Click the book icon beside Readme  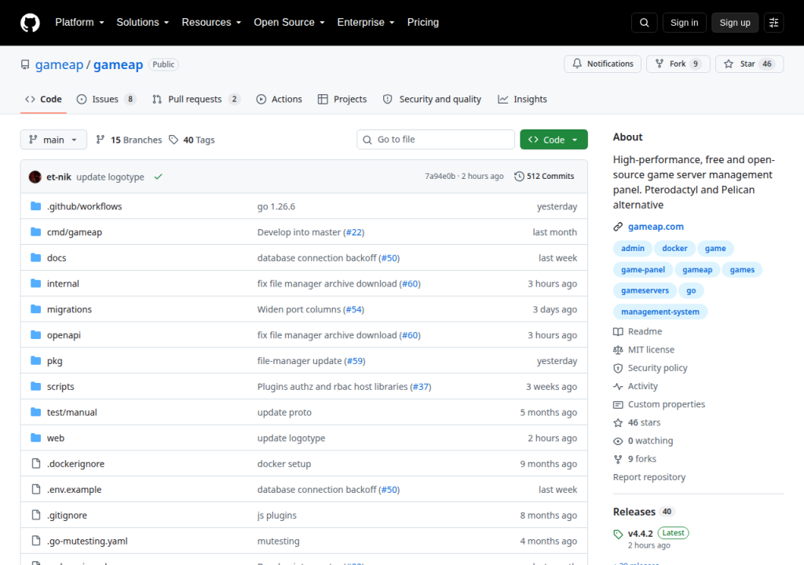click(x=619, y=332)
